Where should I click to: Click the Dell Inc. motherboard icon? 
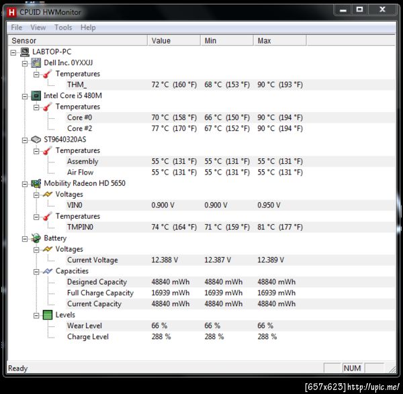36,63
